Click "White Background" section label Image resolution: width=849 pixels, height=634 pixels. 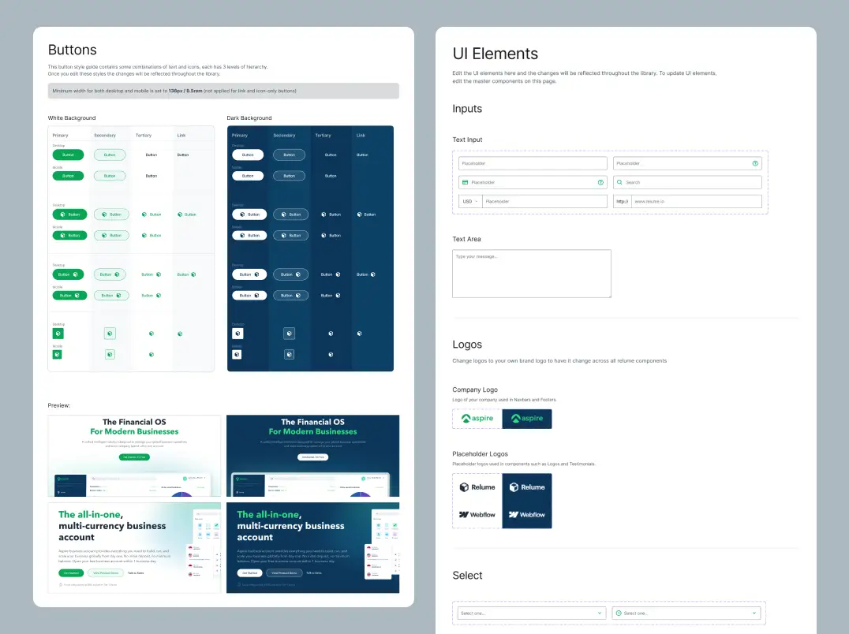click(x=72, y=118)
